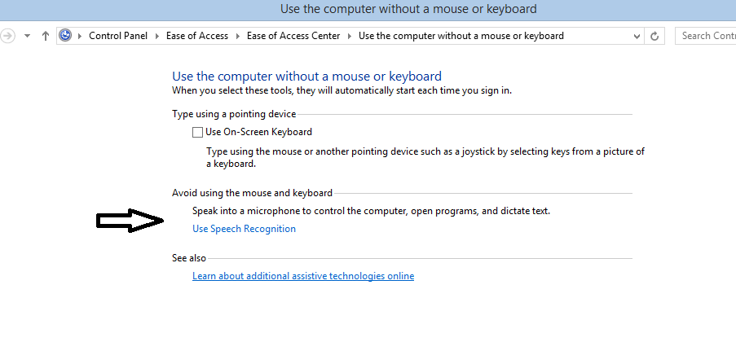This screenshot has width=736, height=355.
Task: Click the window title bar text
Action: pyautogui.click(x=408, y=9)
